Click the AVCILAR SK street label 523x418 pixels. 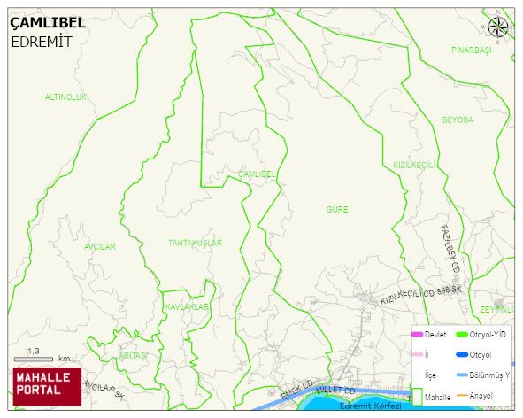104,390
